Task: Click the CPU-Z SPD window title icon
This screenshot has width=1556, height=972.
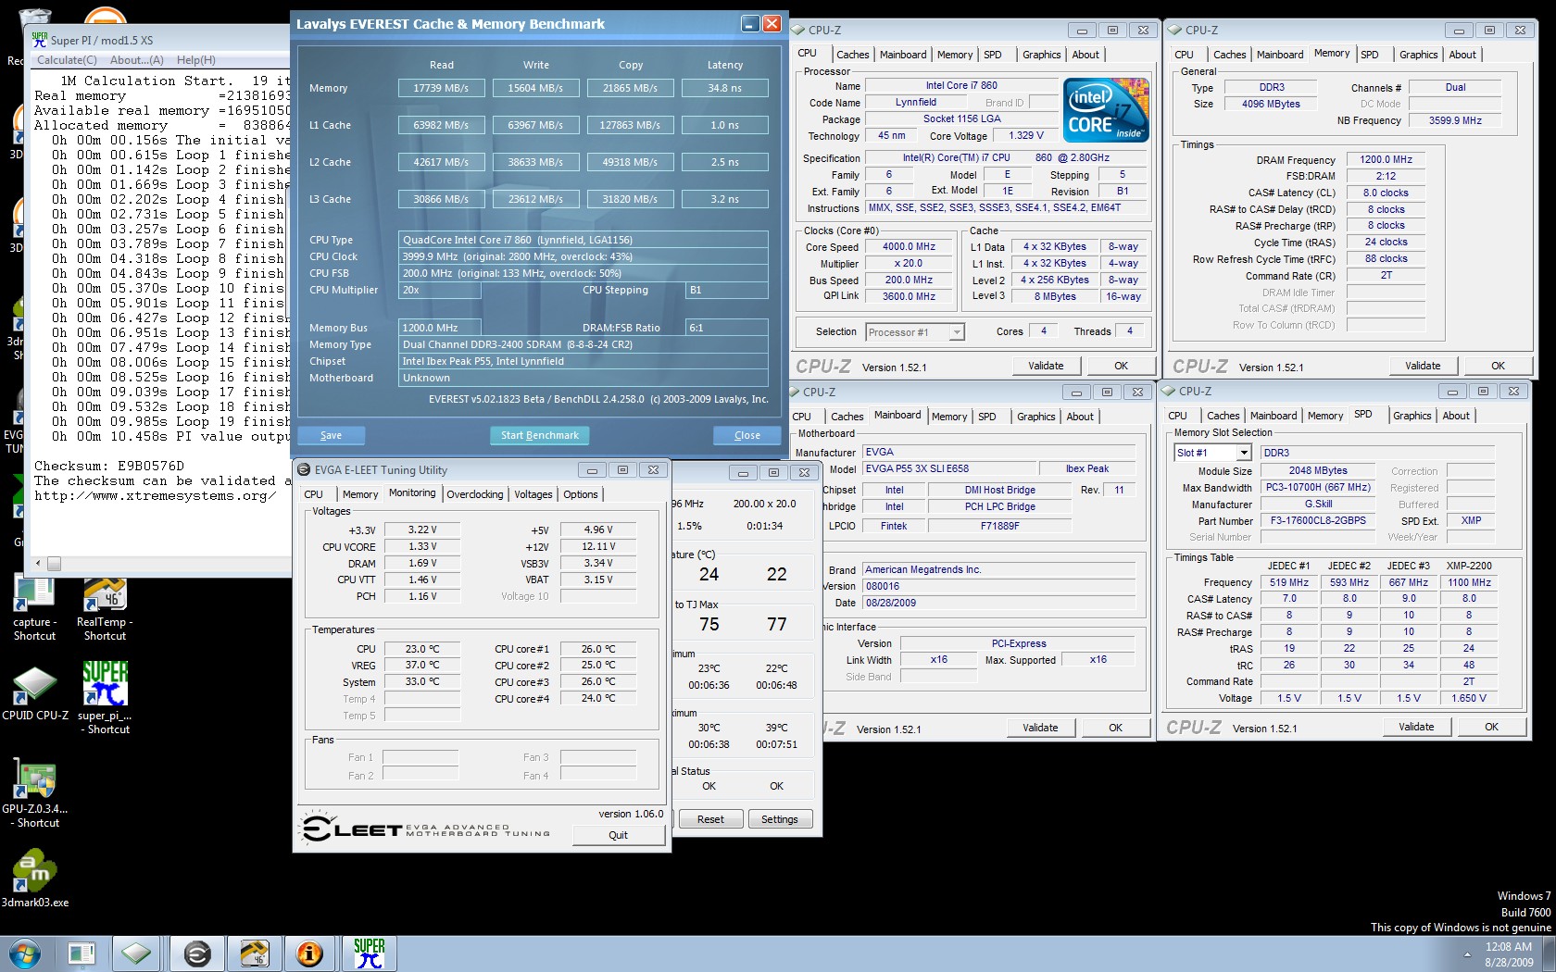Action: pos(1168,391)
